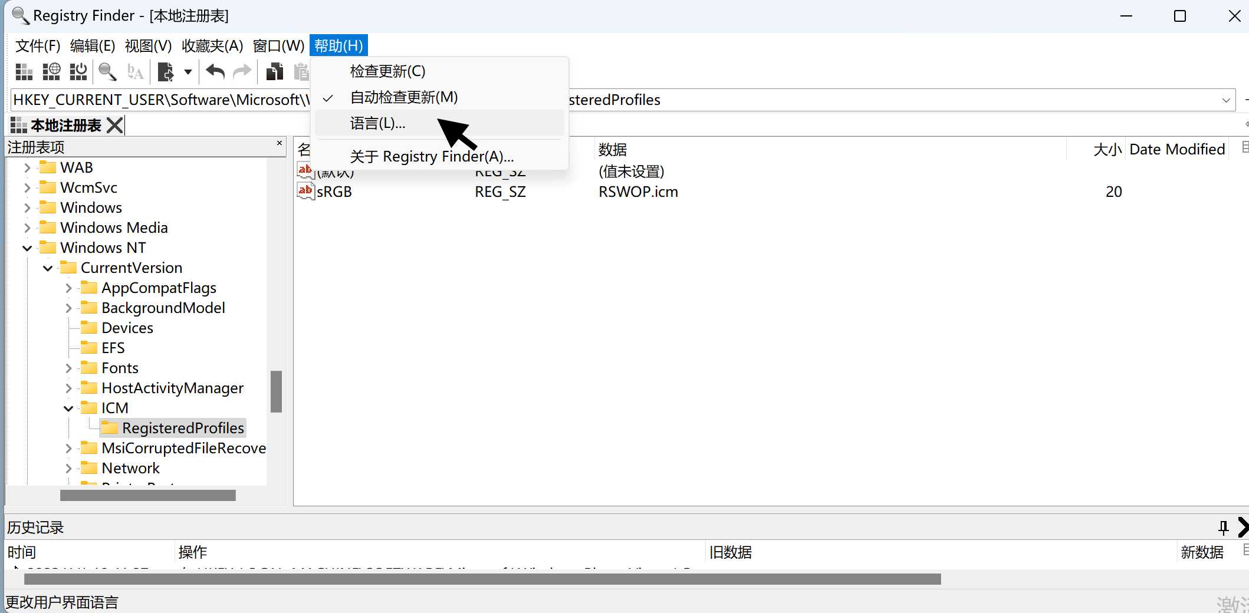1249x613 pixels.
Task: Expand the AppCompatFlags node
Action: click(68, 288)
